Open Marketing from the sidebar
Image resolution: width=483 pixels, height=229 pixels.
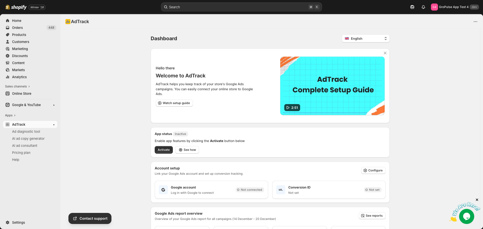pyautogui.click(x=20, y=49)
